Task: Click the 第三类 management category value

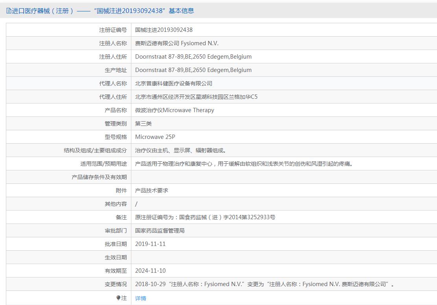Action: point(143,124)
